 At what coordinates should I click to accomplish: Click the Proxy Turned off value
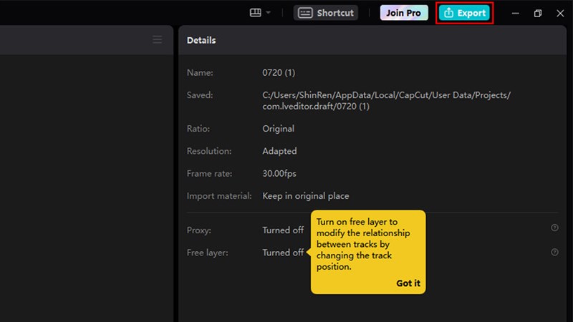click(283, 230)
